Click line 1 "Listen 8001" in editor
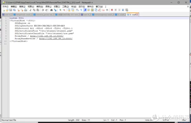The image size is (191, 123). [x=17, y=18]
